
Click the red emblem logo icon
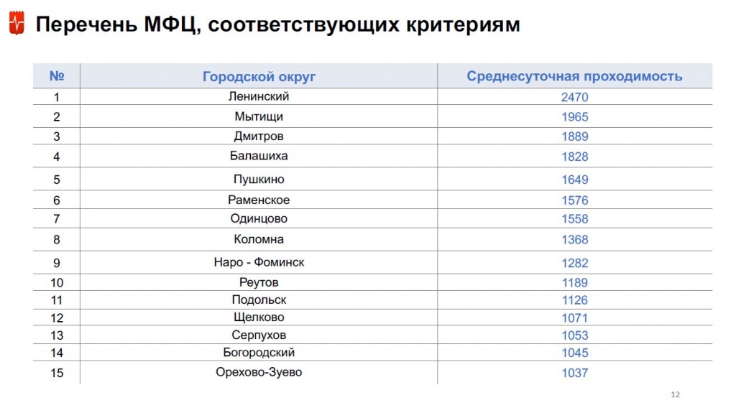click(17, 24)
